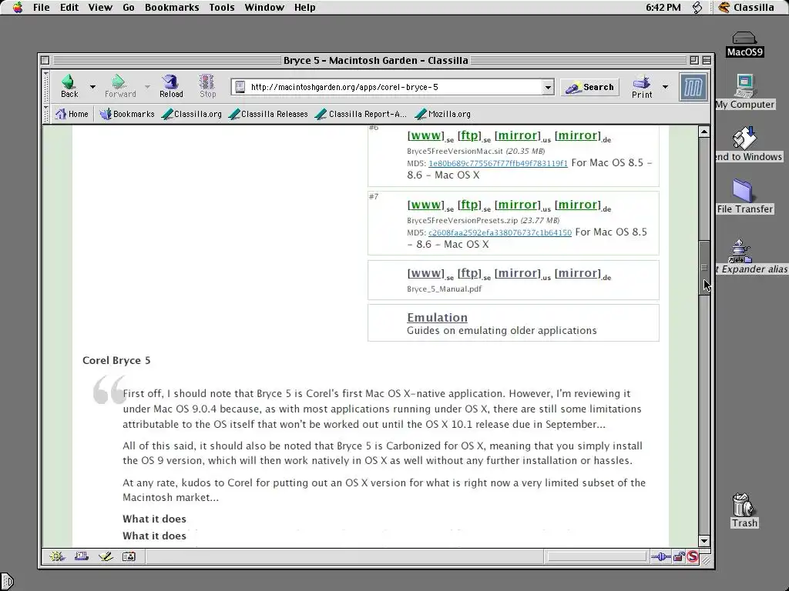789x591 pixels.
Task: Expand the Print options dropdown arrow
Action: tap(665, 86)
